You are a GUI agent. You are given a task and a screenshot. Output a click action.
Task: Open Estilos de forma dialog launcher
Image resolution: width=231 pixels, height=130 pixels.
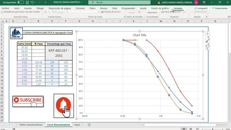pyautogui.click(x=125, y=17)
